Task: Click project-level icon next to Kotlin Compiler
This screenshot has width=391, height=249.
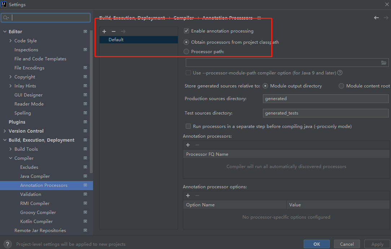Action: [x=85, y=221]
